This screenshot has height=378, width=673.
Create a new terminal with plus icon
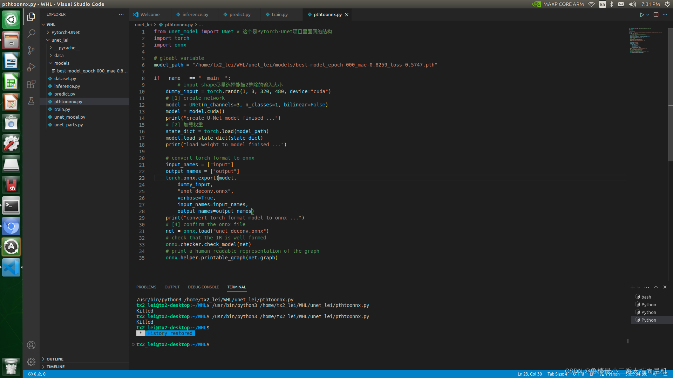click(633, 287)
